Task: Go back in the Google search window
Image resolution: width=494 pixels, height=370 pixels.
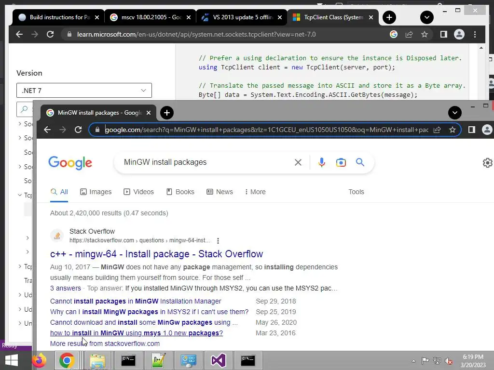Action: tap(47, 130)
